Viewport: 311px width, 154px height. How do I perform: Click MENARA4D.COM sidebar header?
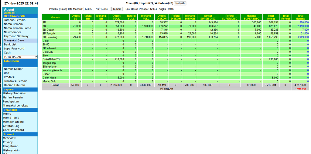(20, 16)
